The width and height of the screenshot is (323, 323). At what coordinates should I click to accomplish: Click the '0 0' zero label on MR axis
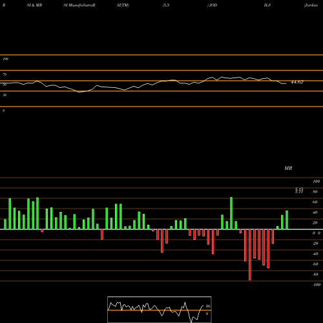317,233
